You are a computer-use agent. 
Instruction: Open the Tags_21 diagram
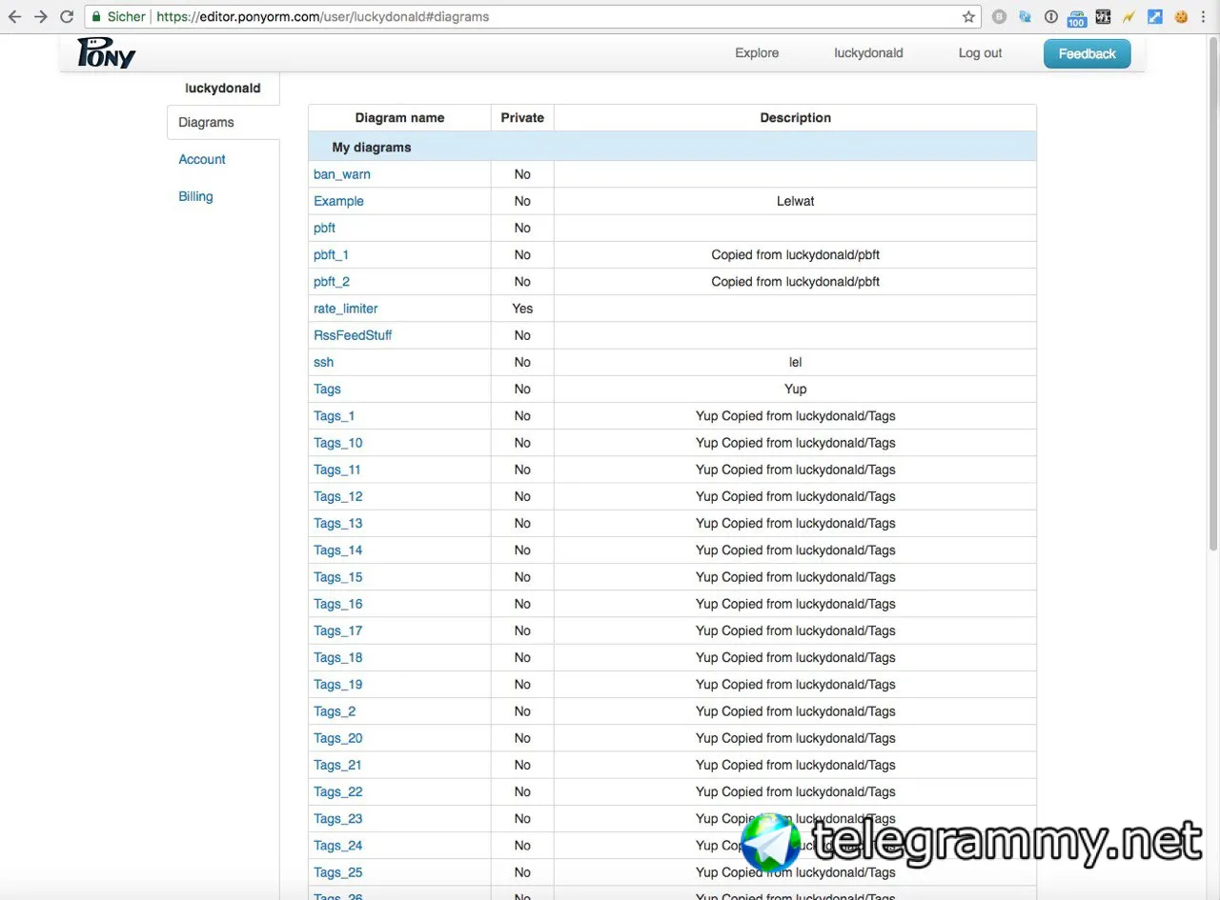click(x=338, y=765)
